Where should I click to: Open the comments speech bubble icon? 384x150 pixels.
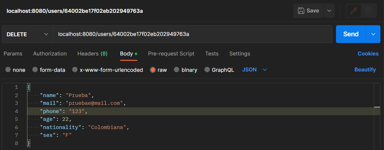click(x=368, y=11)
